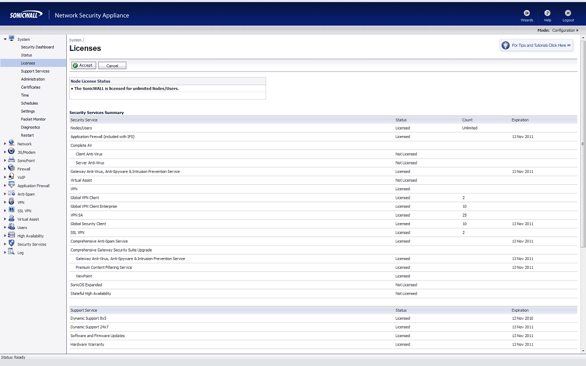Image resolution: width=586 pixels, height=366 pixels.
Task: Click the High Availability icon in sidebar
Action: coord(11,235)
